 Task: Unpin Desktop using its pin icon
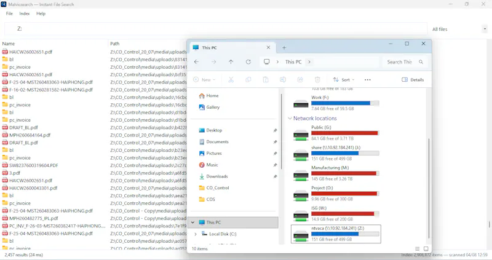coord(275,130)
